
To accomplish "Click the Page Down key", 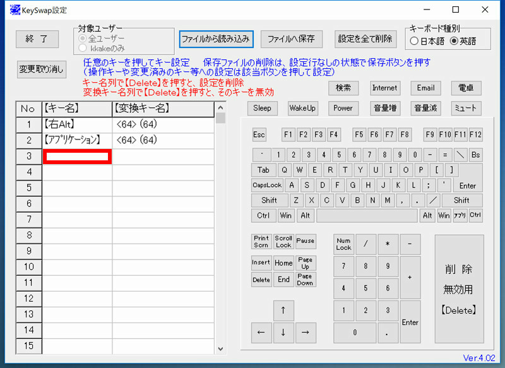I will pos(306,280).
